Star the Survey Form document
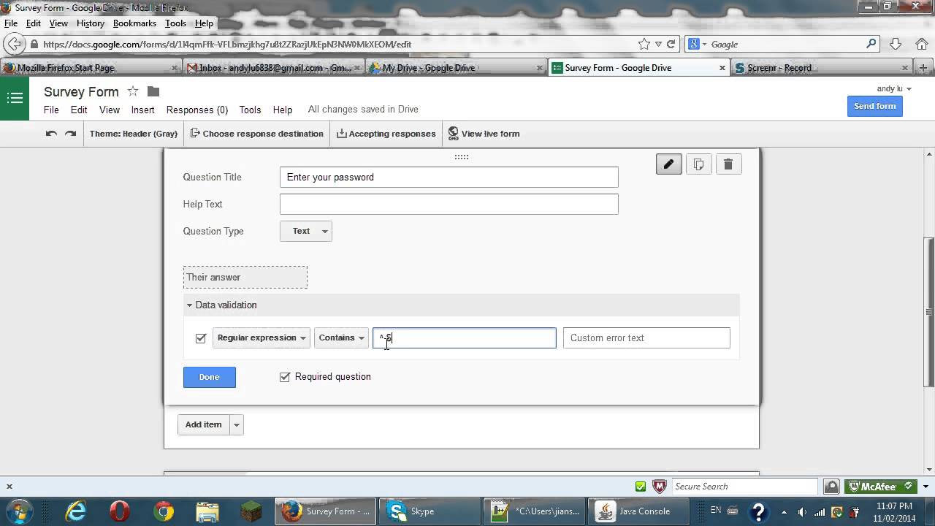 133,91
